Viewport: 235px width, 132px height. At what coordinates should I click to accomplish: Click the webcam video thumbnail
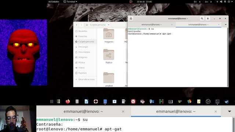pyautogui.click(x=18, y=119)
